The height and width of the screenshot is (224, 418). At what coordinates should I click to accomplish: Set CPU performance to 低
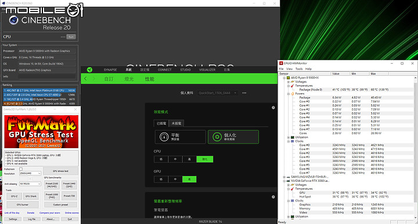pos(161,159)
